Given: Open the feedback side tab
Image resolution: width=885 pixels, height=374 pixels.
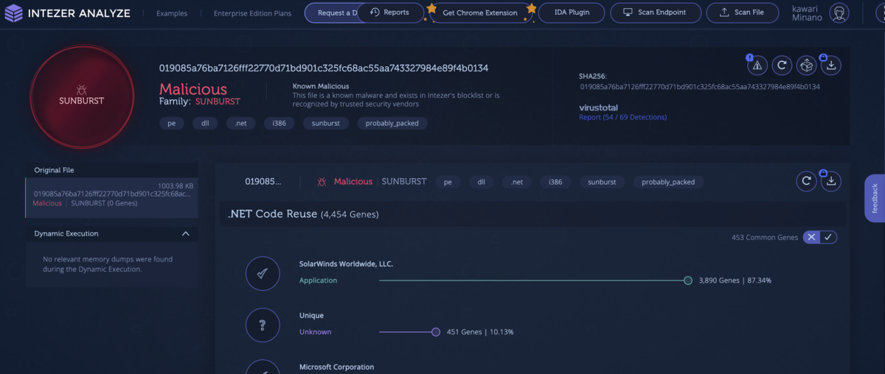Looking at the screenshot, I should click(875, 198).
